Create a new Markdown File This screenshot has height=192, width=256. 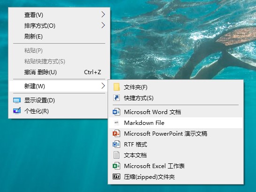[176, 123]
